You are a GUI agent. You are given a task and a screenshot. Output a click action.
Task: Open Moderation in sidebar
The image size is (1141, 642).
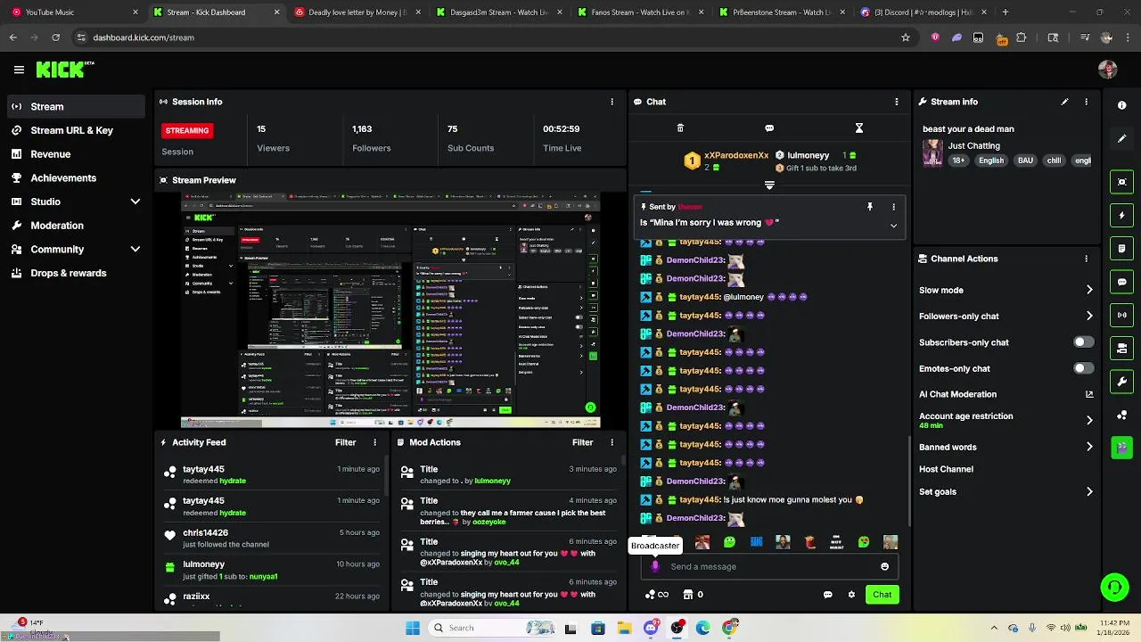coord(75,226)
